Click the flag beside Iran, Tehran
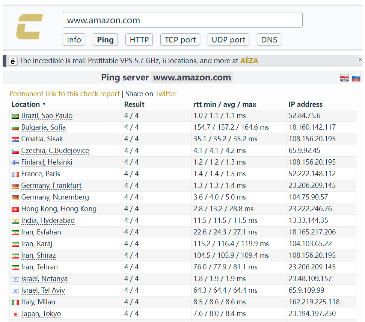365x322 pixels. point(15,268)
